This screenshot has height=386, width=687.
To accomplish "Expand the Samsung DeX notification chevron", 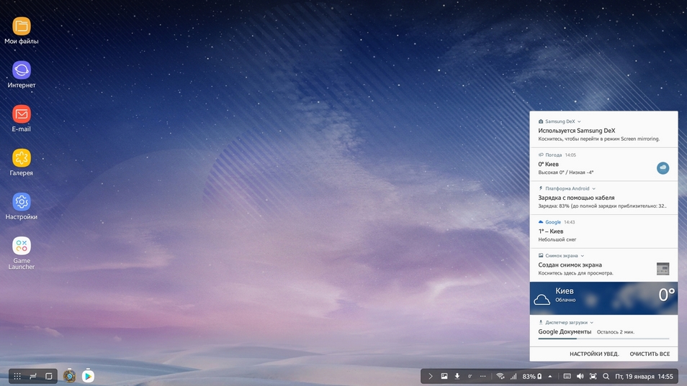I will (579, 121).
